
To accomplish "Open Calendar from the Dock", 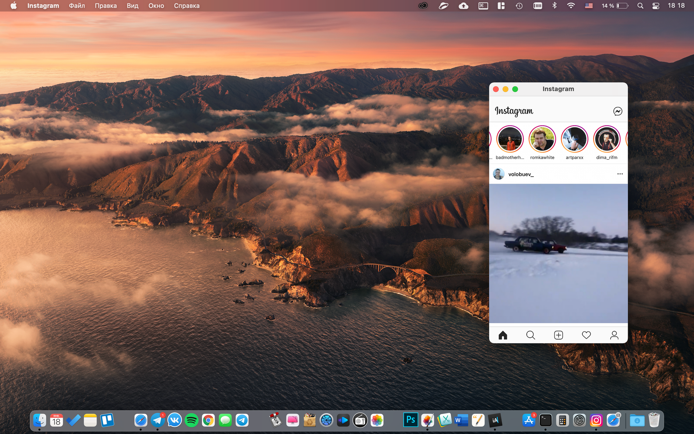I will click(56, 420).
